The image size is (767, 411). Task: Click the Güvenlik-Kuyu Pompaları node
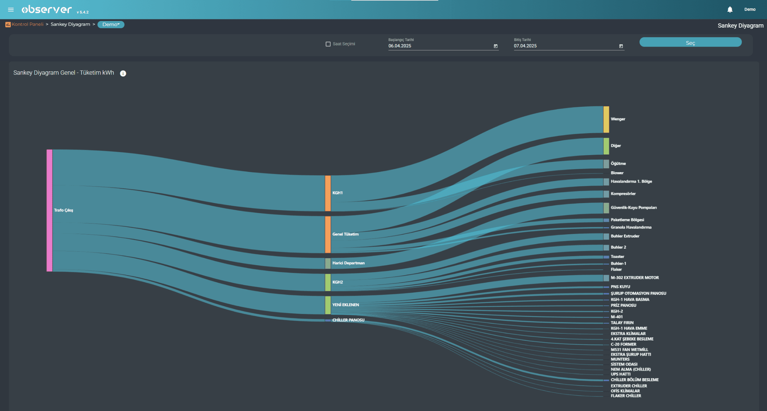(x=606, y=208)
